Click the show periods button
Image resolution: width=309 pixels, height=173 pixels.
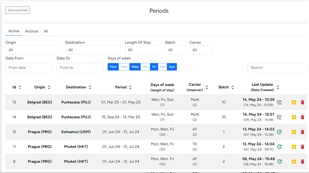18,10
